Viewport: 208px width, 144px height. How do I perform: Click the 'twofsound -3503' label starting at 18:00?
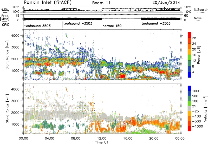tap(156, 23)
